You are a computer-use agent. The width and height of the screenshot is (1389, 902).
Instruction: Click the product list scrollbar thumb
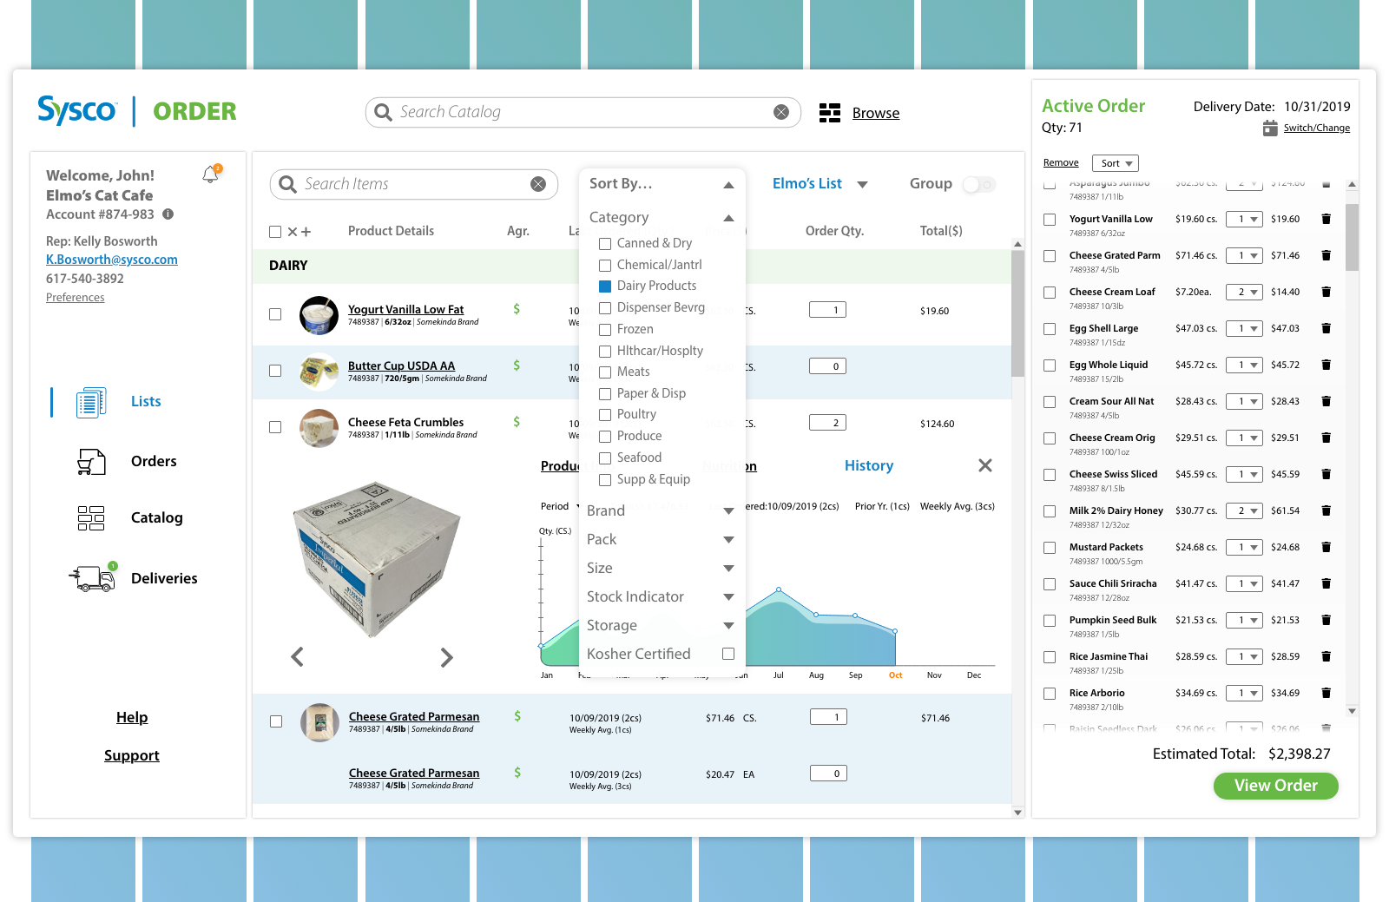click(x=1017, y=313)
